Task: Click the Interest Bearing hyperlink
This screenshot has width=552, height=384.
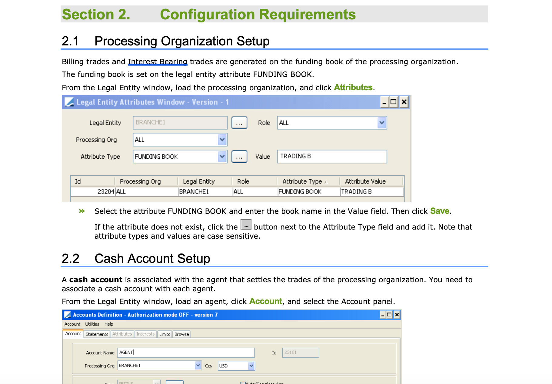Action: coord(158,62)
